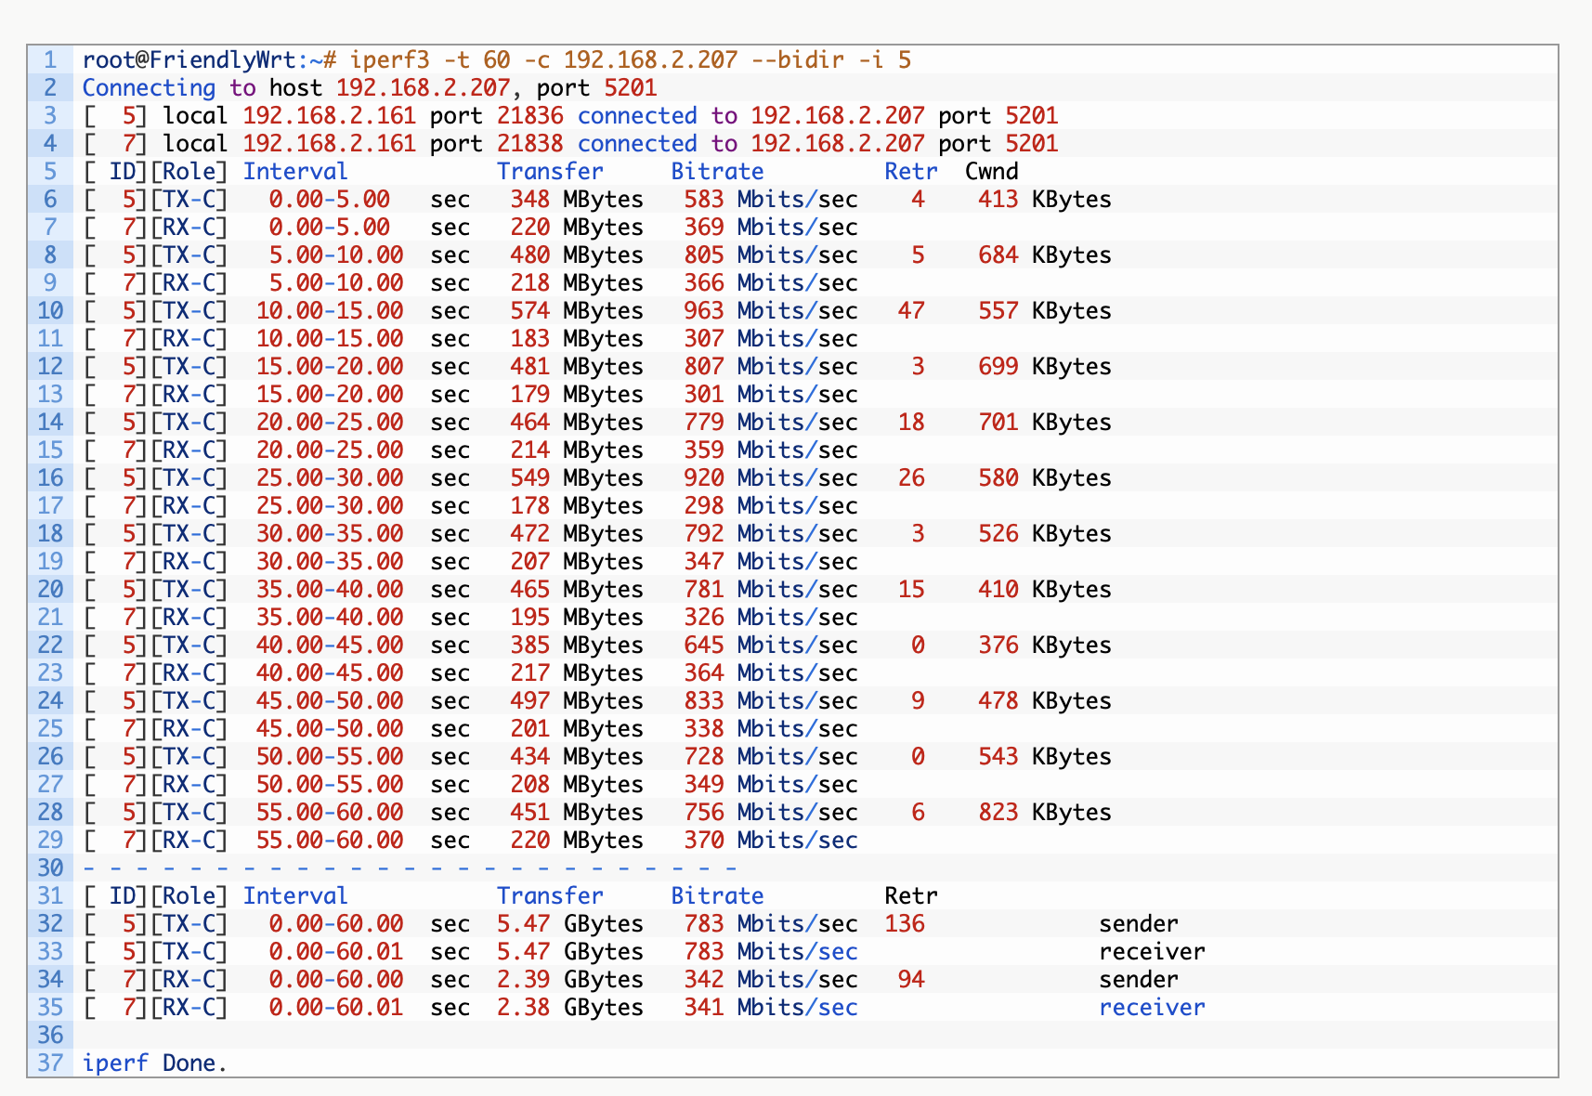
Task: Click the 645 Mbits/sec bitrate value
Action: [771, 646]
